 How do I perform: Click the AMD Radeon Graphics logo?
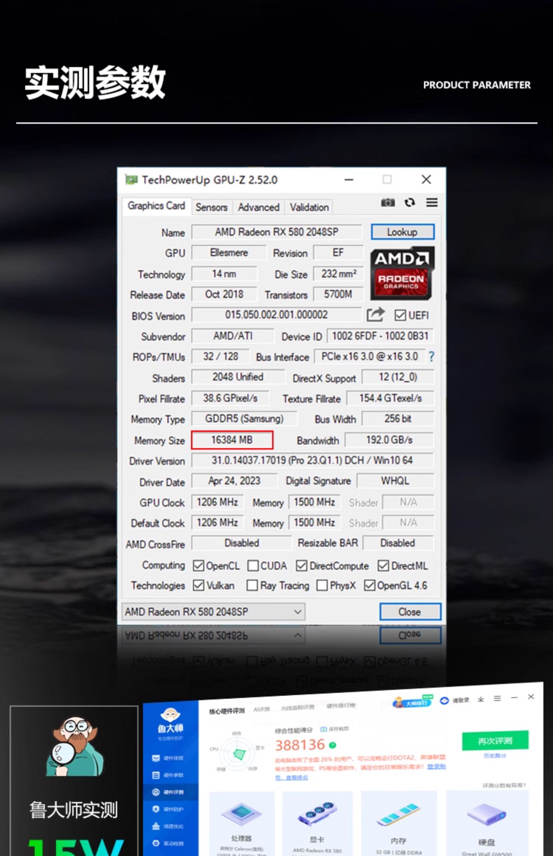point(402,273)
